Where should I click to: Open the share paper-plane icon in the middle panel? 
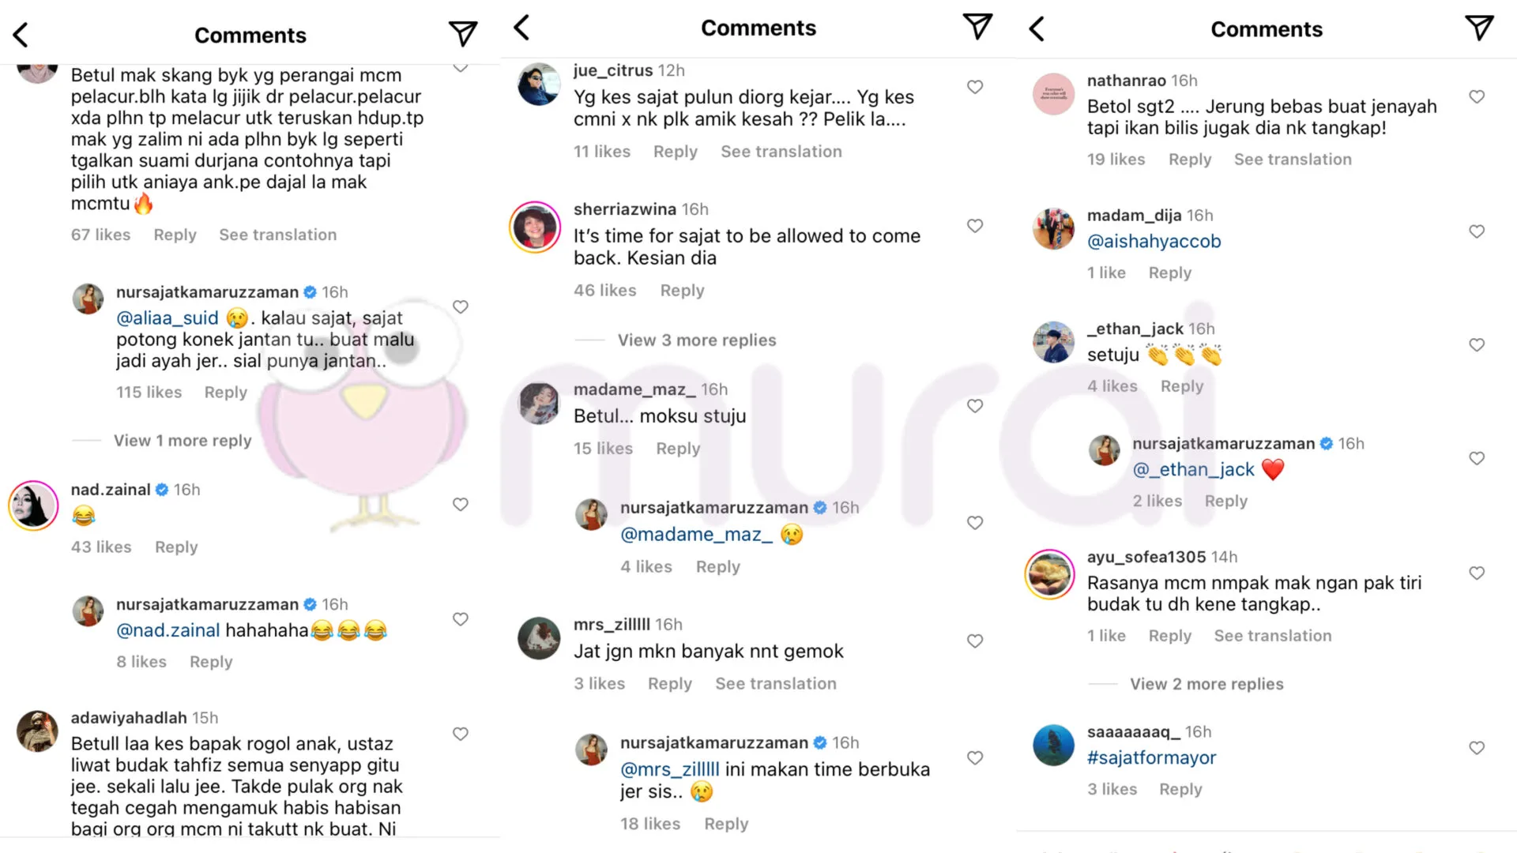click(x=977, y=27)
